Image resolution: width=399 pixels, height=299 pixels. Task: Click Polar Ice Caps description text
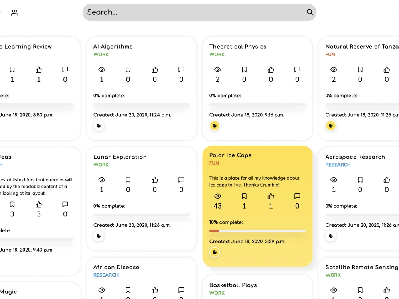(x=254, y=181)
